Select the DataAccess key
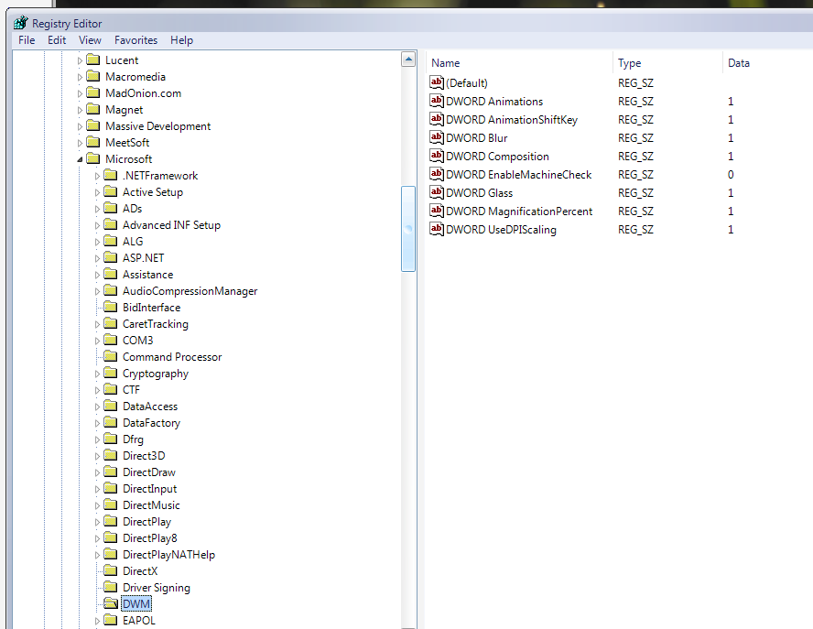Viewport: 813px width, 629px height. pyautogui.click(x=150, y=406)
